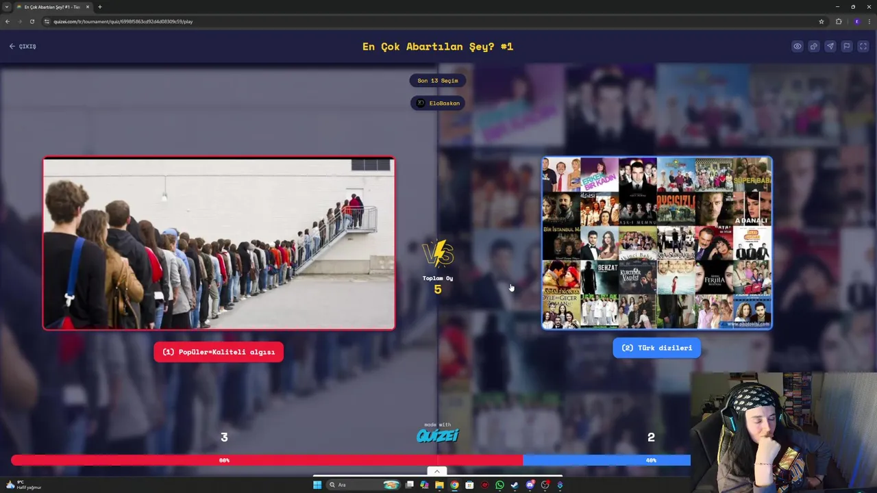Click the taskbar Ara search box
877x493 pixels.
pyautogui.click(x=365, y=485)
